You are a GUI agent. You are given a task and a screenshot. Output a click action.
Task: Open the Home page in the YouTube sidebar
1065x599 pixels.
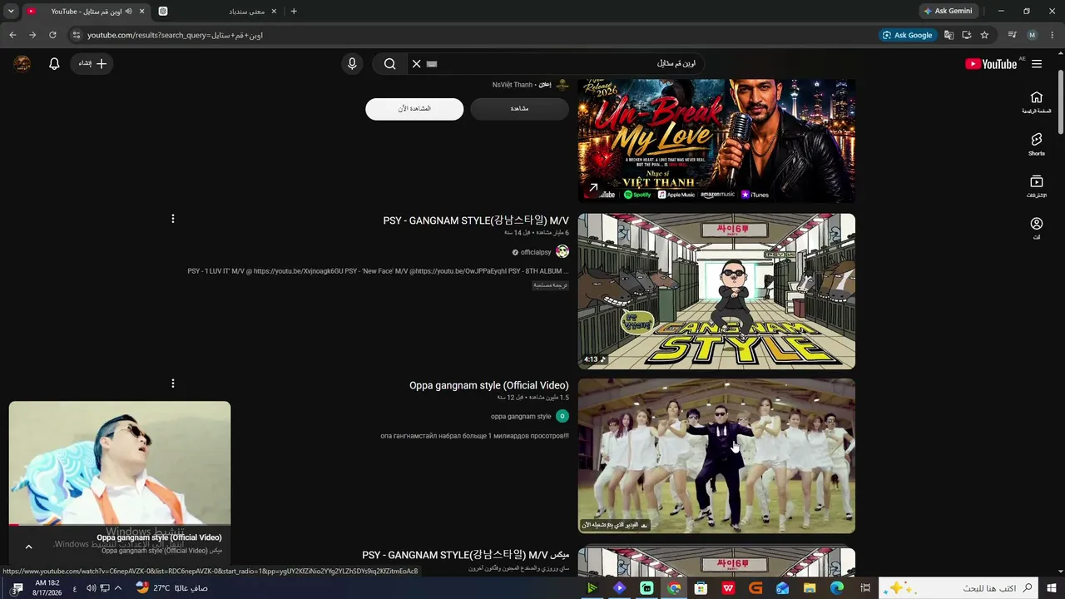coord(1037,102)
